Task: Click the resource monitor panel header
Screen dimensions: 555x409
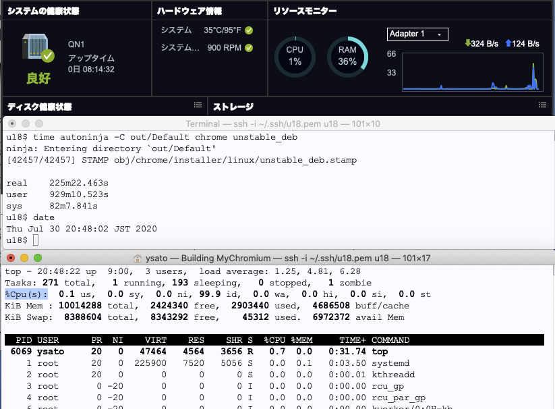Action: 305,11
